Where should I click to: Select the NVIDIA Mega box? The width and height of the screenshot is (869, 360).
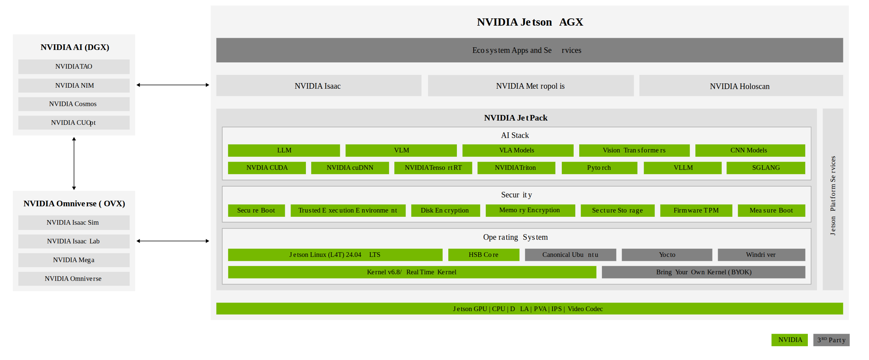click(74, 260)
